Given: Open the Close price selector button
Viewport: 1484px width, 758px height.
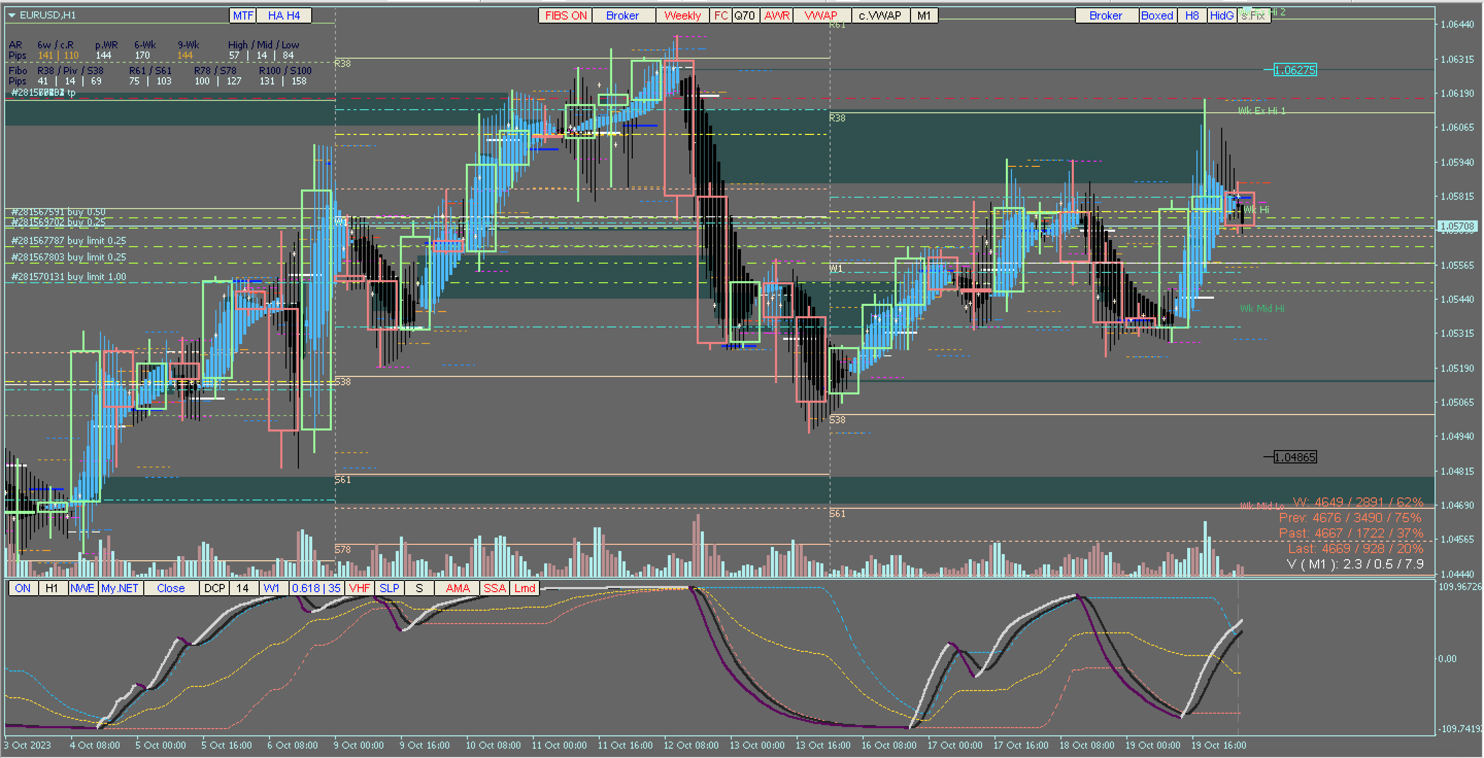Looking at the screenshot, I should (x=171, y=588).
